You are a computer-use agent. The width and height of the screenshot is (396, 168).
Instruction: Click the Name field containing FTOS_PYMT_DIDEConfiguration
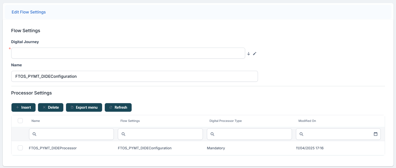click(x=134, y=76)
